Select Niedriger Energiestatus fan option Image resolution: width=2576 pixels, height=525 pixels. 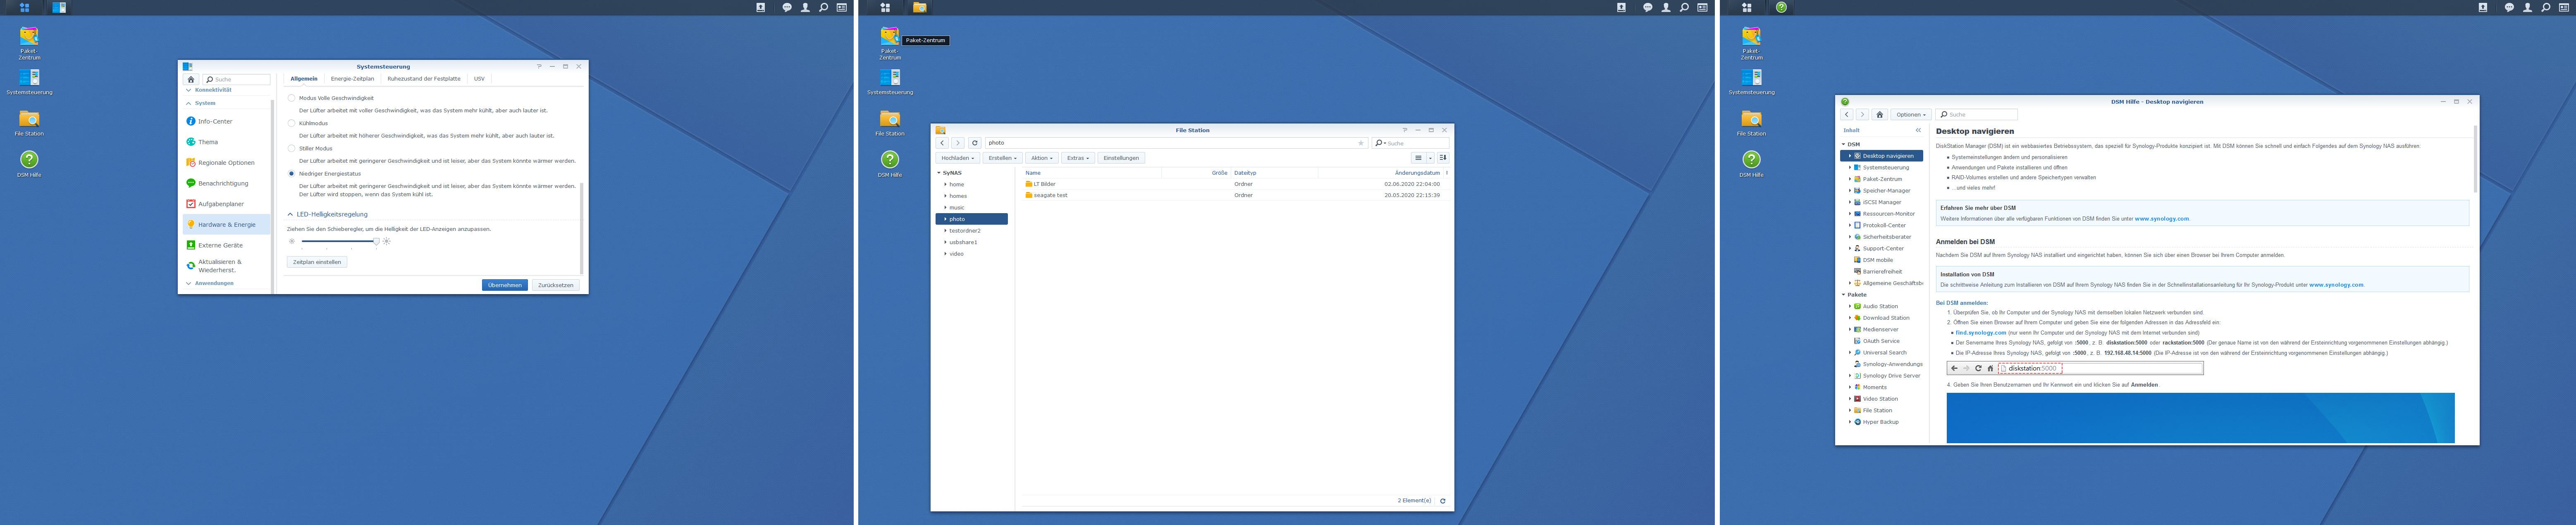[x=292, y=173]
